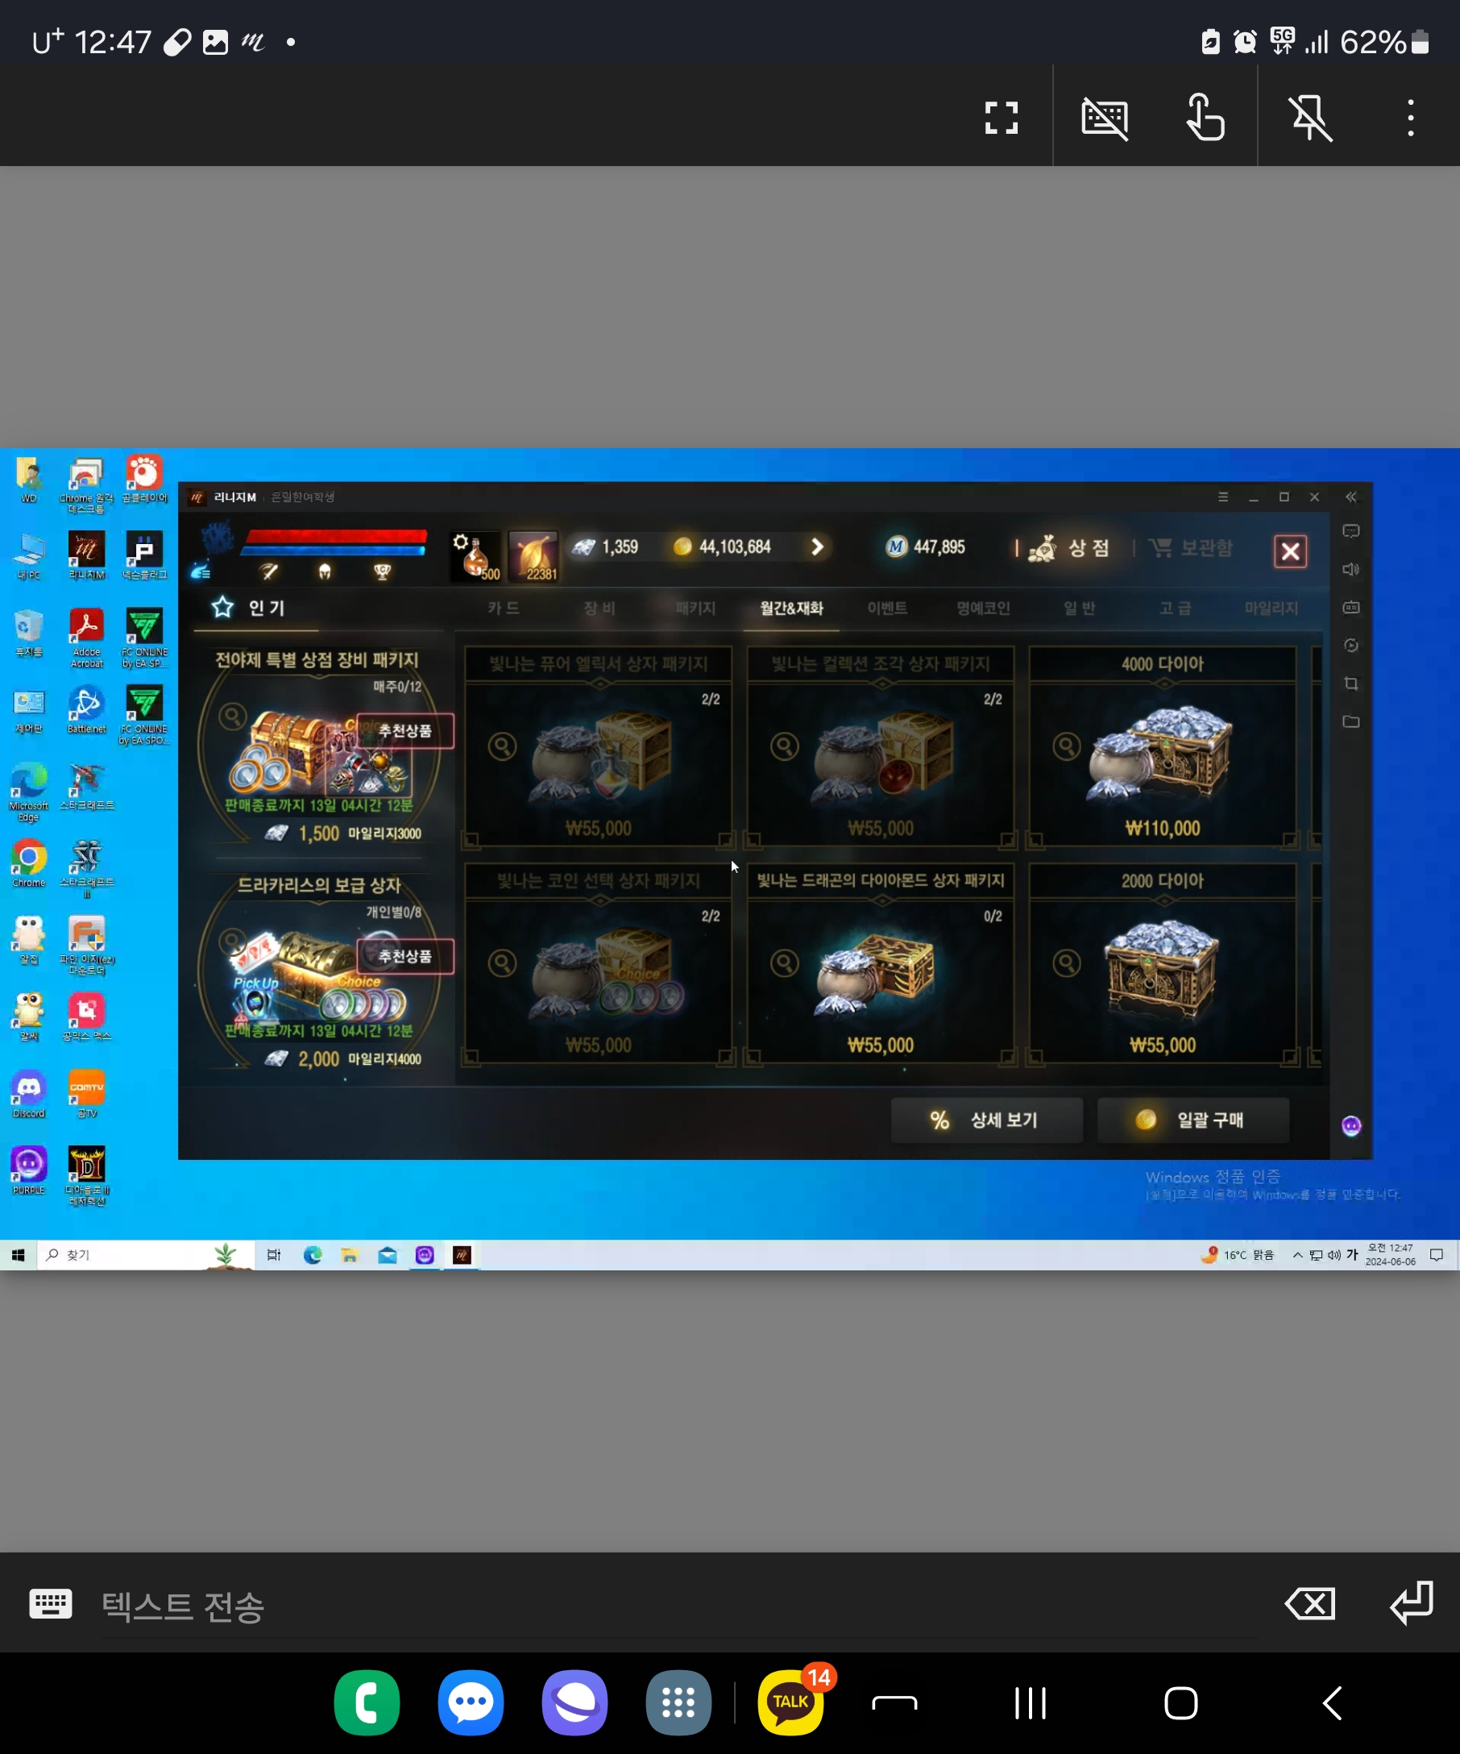Switch to the 명예코인 shop tab
1460x1754 pixels.
click(x=982, y=608)
